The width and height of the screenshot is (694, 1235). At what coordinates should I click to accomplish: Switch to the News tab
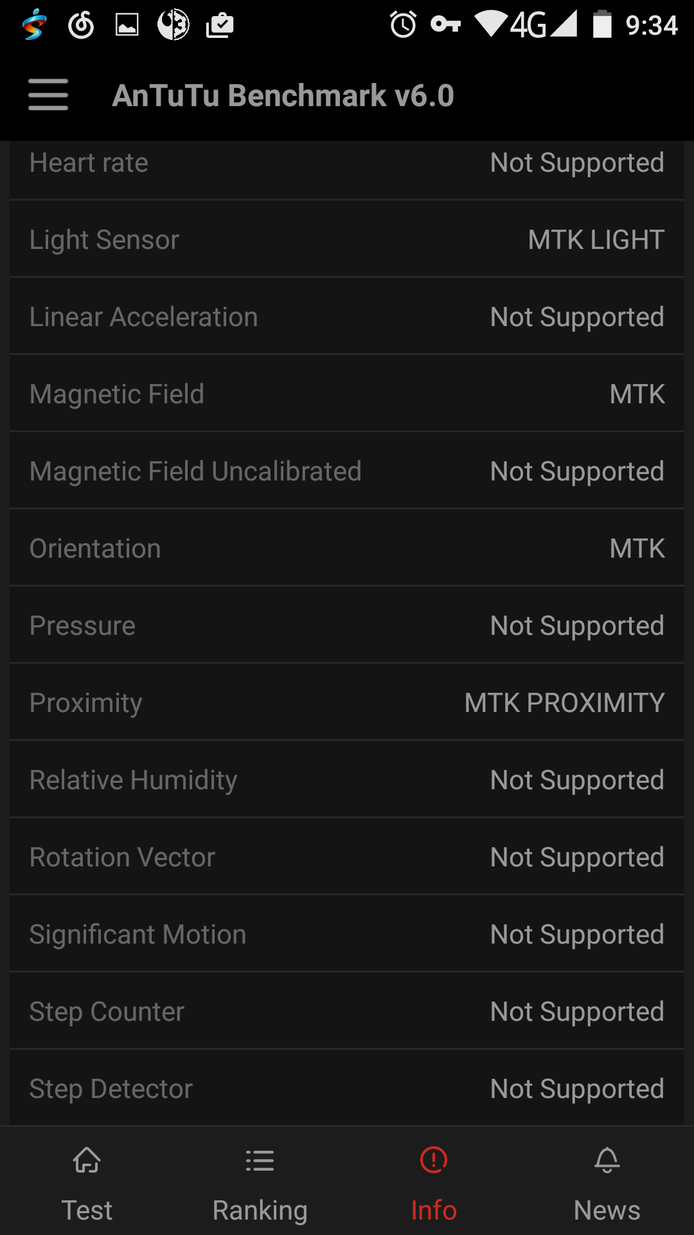coord(607,1209)
